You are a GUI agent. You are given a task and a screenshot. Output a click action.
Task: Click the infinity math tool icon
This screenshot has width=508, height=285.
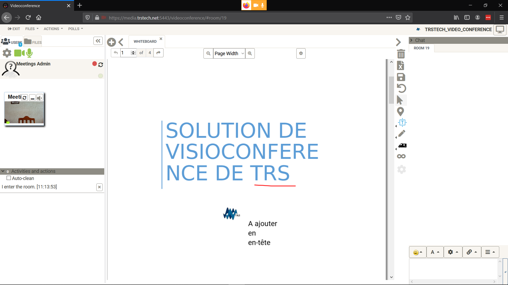click(x=401, y=156)
